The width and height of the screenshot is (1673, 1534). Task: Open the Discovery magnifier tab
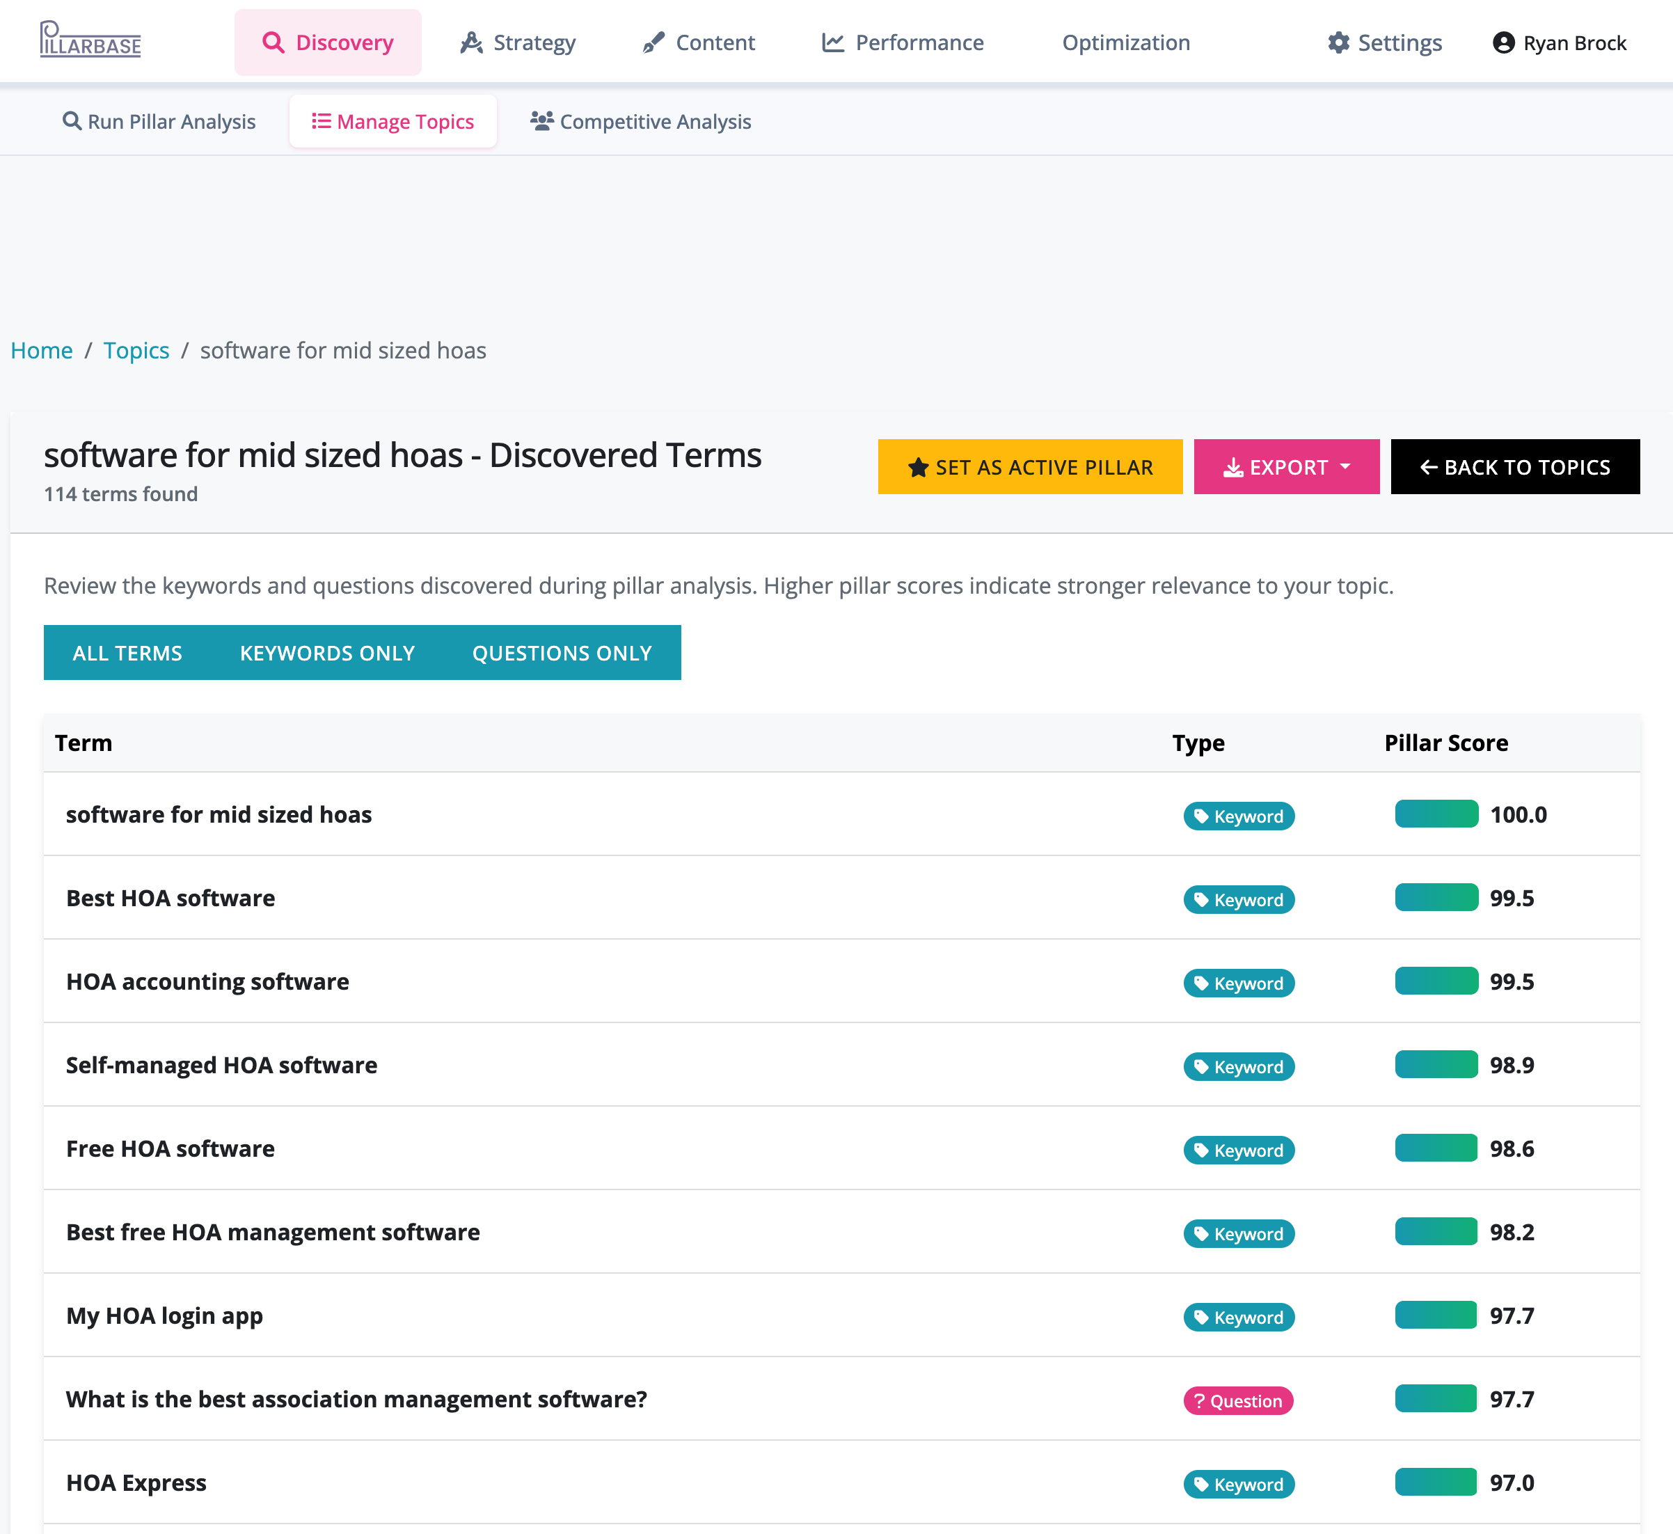coord(273,42)
